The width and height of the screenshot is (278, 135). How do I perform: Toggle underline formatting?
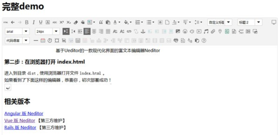pyautogui.click(x=40, y=22)
